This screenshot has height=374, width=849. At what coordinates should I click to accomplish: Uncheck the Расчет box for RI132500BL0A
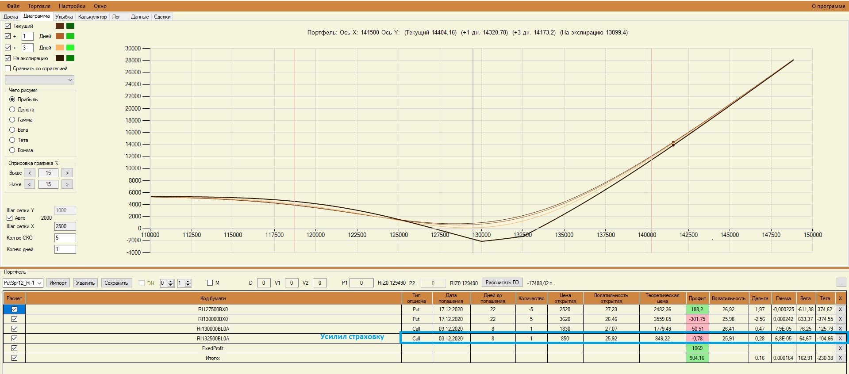coord(14,339)
